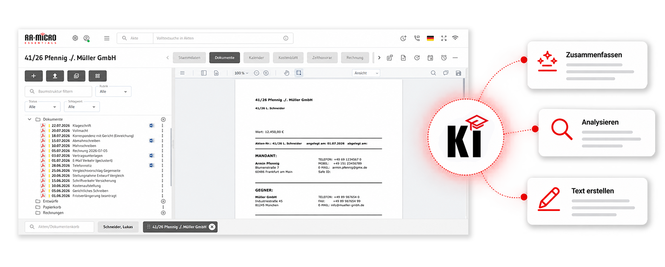
Task: Switch to the Dokumente tab
Action: 225,58
